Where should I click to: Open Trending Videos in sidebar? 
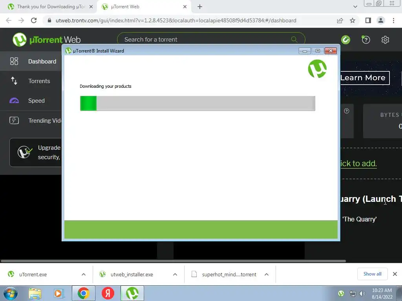(31, 121)
